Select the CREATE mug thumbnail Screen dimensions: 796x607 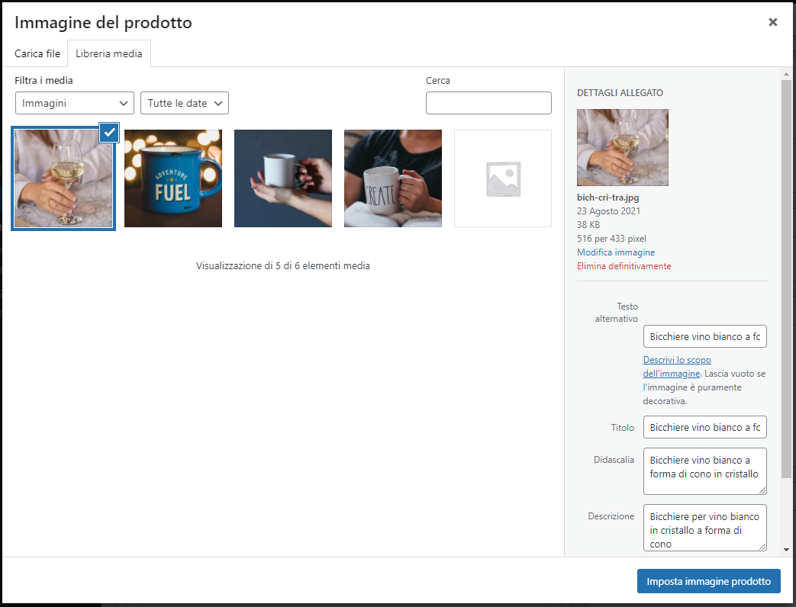tap(393, 178)
